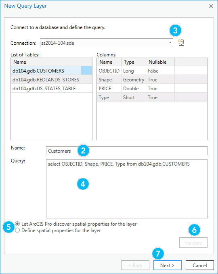Image resolution: width=218 pixels, height=274 pixels.
Task: Click the Name header in List of Tables
Action: click(x=46, y=62)
